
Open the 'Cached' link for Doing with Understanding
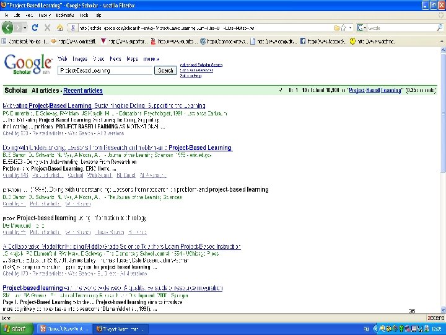[76, 175]
